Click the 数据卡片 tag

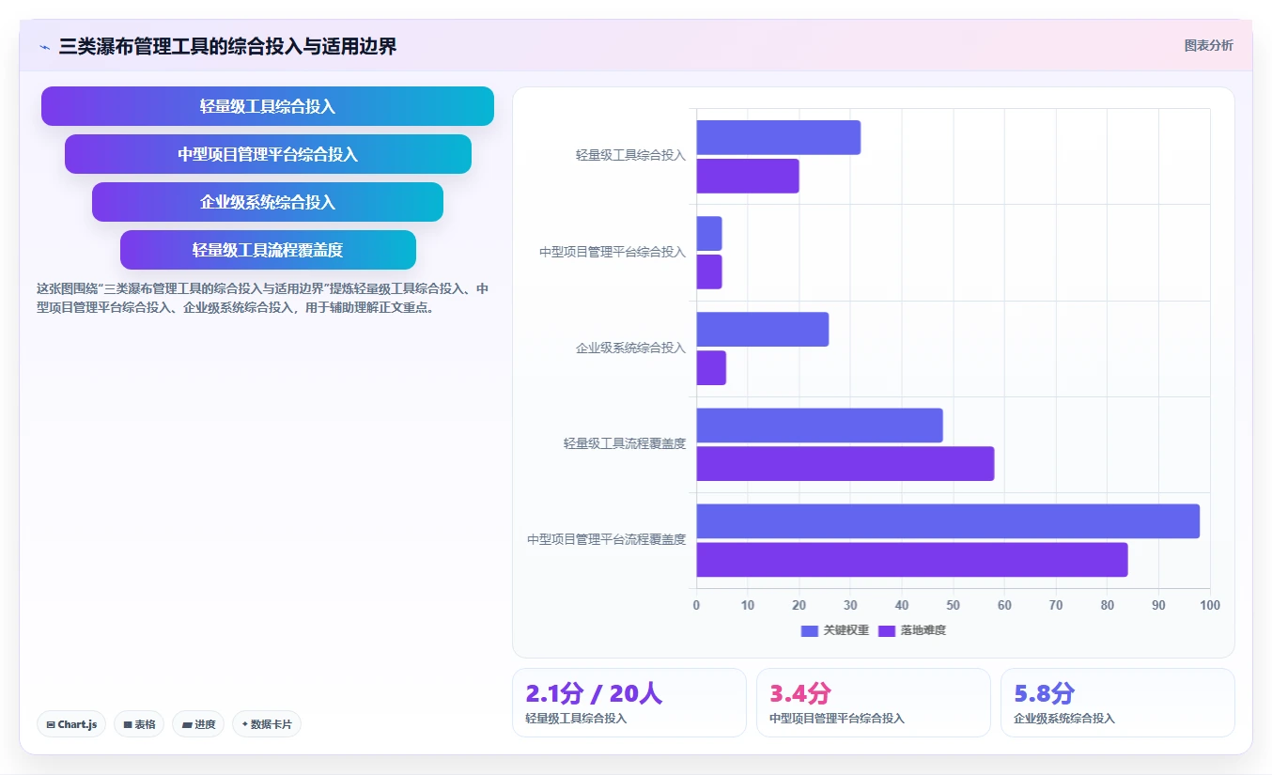[x=267, y=724]
